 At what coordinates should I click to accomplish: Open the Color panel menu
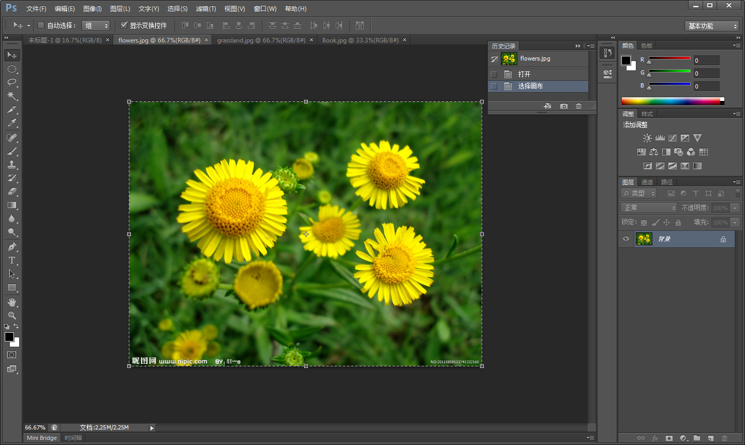pos(737,46)
